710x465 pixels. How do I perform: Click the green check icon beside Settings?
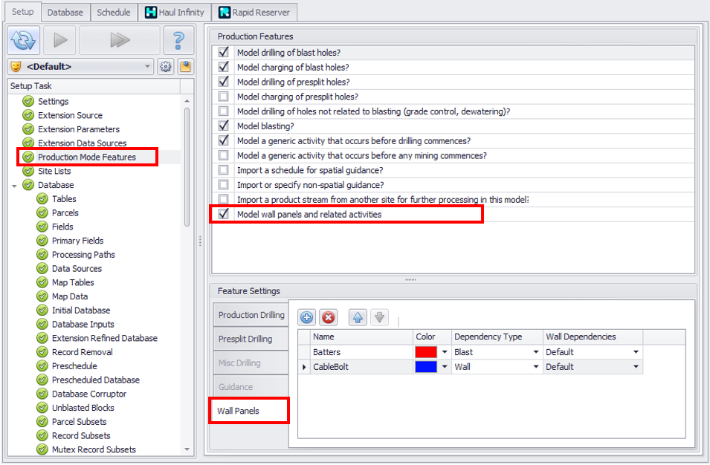(28, 101)
